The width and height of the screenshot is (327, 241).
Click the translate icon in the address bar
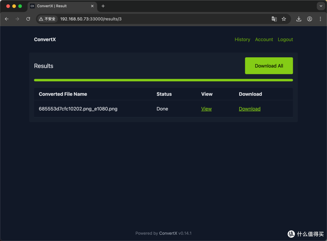tap(274, 19)
